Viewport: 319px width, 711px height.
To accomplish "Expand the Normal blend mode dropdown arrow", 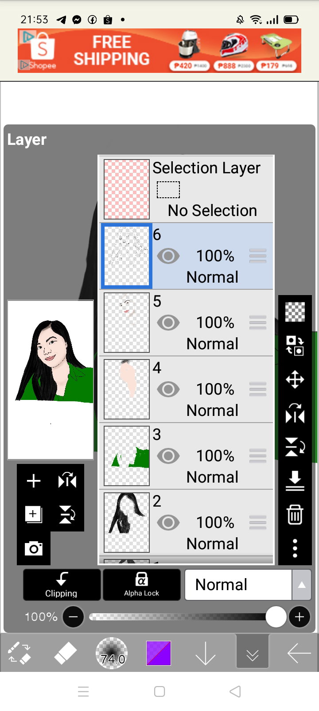I will coord(302,585).
